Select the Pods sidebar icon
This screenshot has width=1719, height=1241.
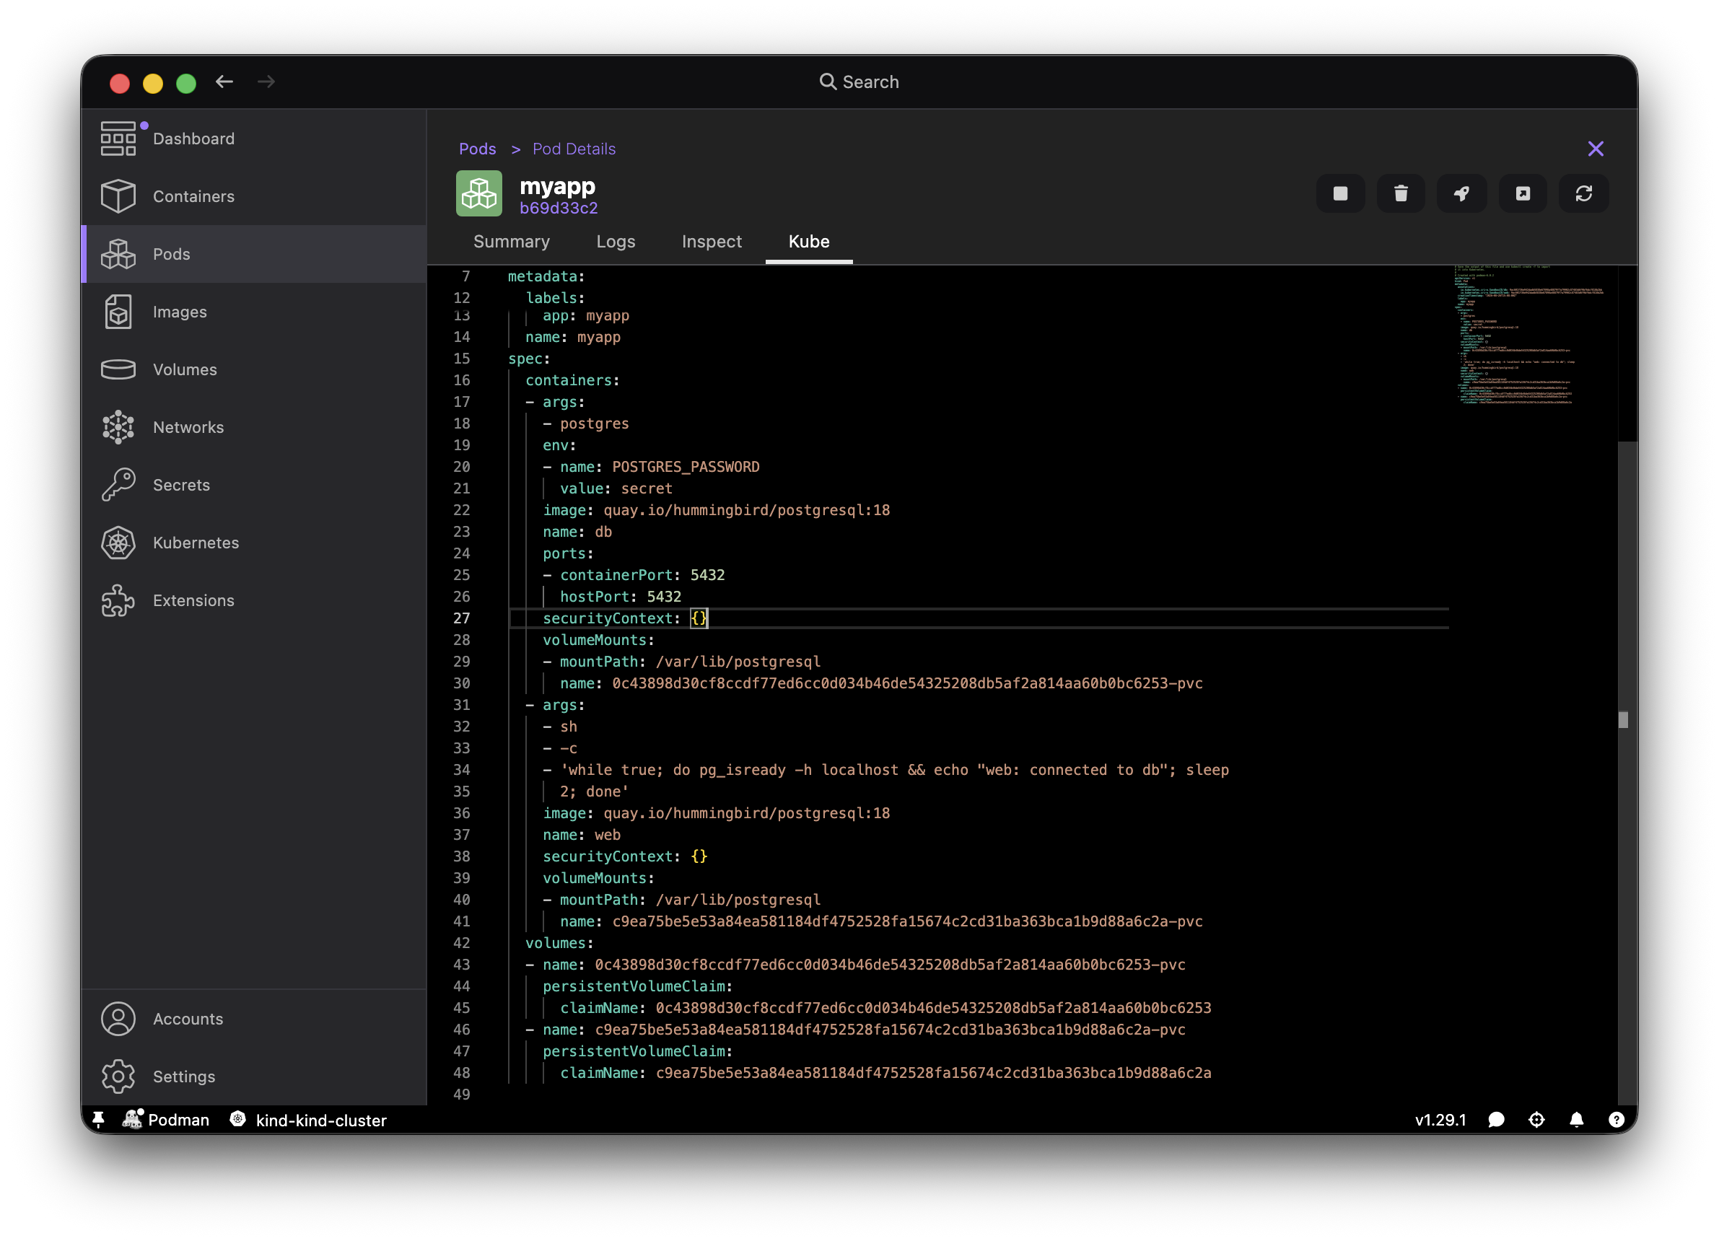click(x=118, y=254)
